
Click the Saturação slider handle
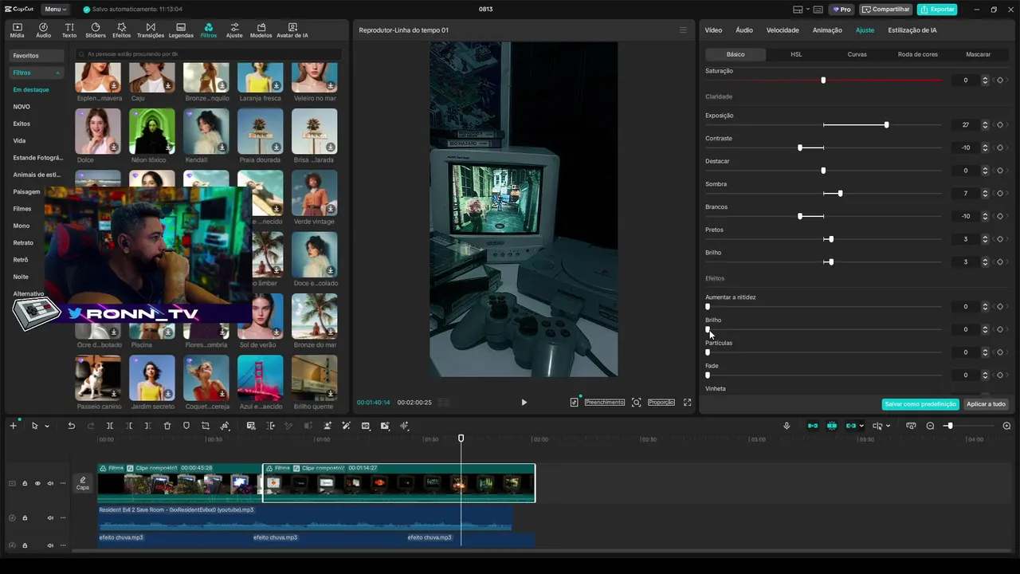click(x=823, y=80)
